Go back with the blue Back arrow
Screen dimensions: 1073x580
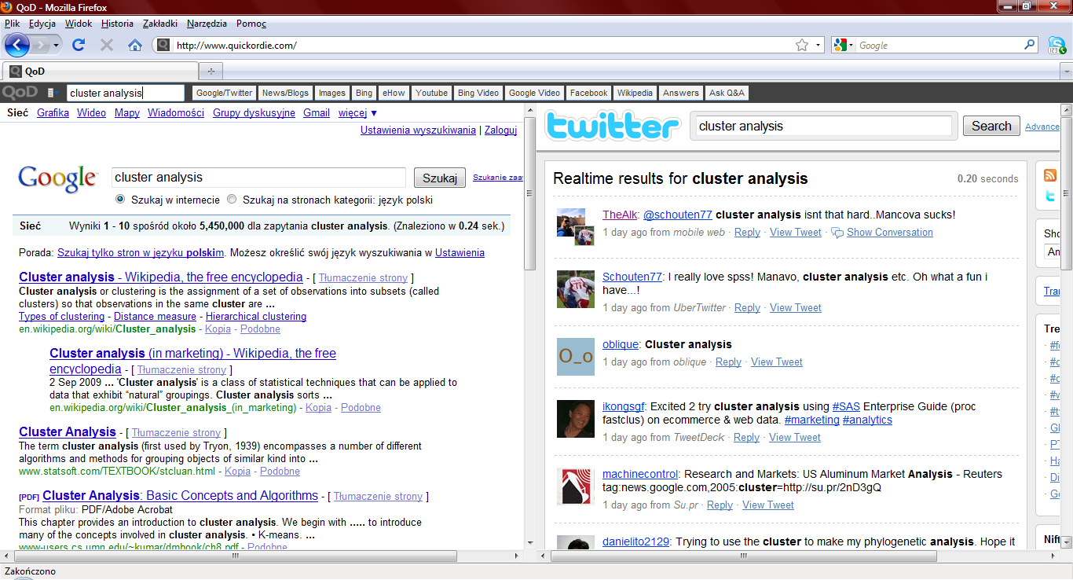(x=16, y=45)
